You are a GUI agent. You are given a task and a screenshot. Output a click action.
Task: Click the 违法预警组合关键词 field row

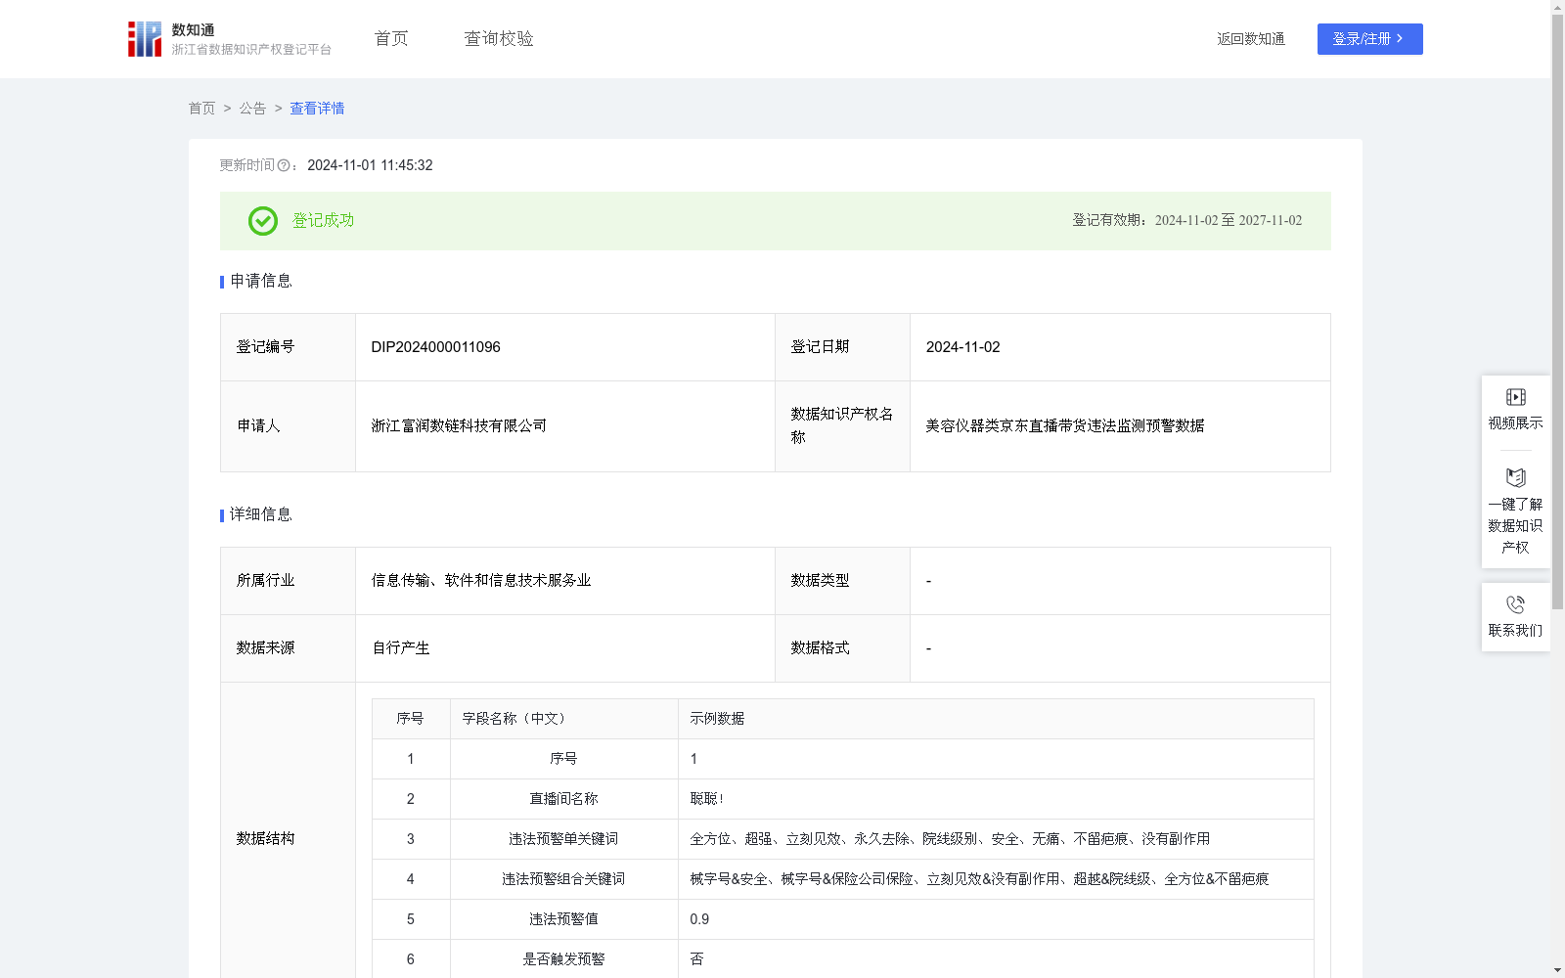(x=843, y=879)
